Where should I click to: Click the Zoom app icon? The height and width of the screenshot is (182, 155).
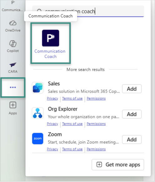point(38,139)
